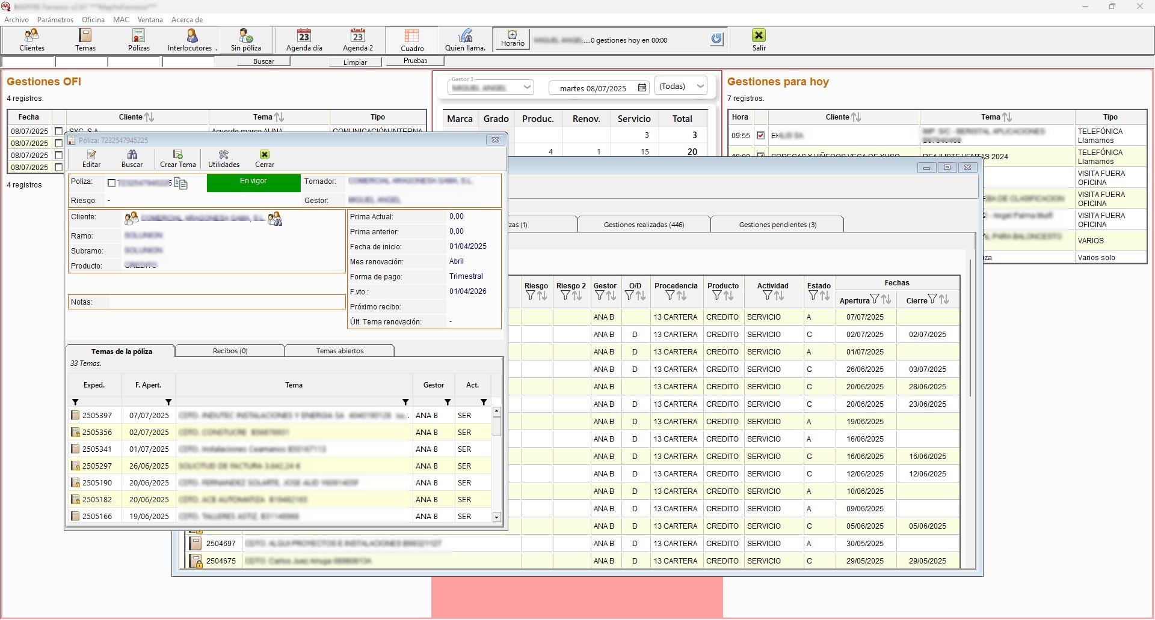Screen dimensions: 1155x620
Task: Open client people icon before Cliente name
Action: pyautogui.click(x=131, y=217)
